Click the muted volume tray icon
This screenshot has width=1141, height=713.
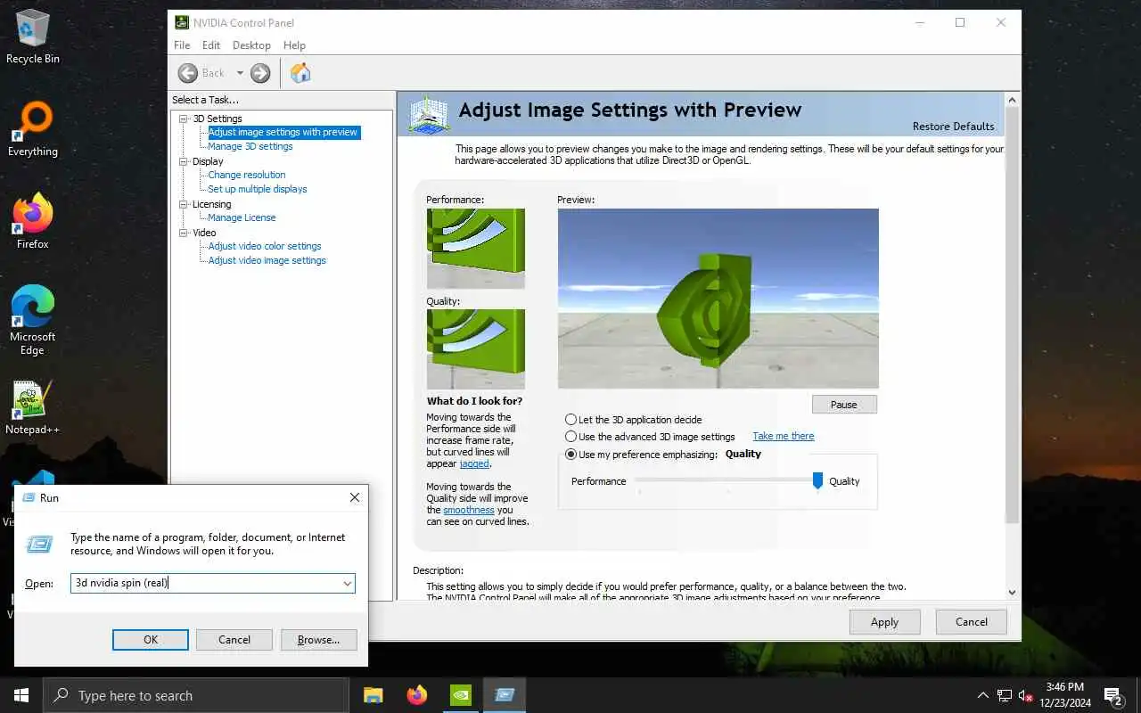(1026, 695)
